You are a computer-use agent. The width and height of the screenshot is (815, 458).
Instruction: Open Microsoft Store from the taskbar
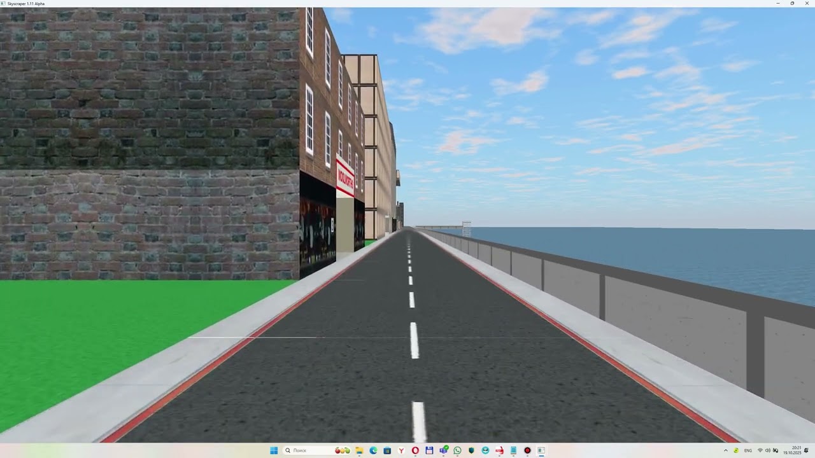[x=387, y=450]
